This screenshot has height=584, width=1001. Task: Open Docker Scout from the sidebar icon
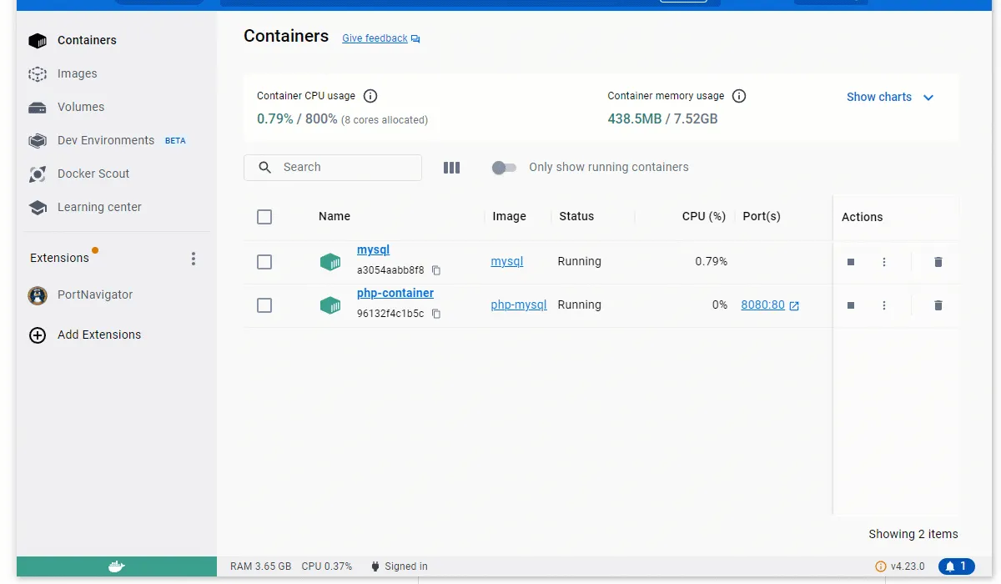click(38, 174)
